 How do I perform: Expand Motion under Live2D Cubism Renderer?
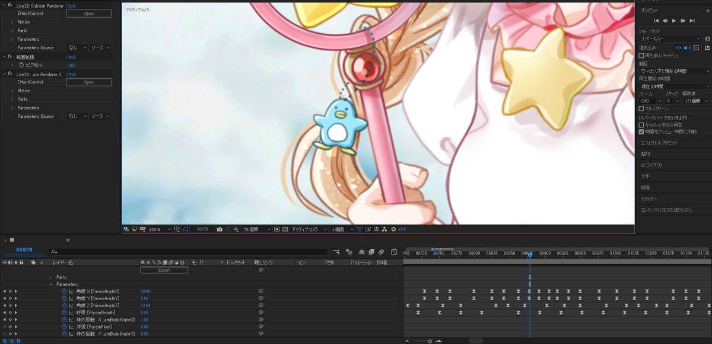pyautogui.click(x=12, y=22)
